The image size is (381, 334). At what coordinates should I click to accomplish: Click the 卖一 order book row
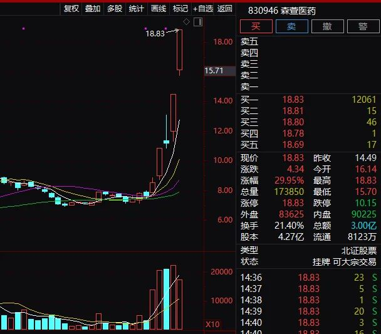click(x=308, y=86)
